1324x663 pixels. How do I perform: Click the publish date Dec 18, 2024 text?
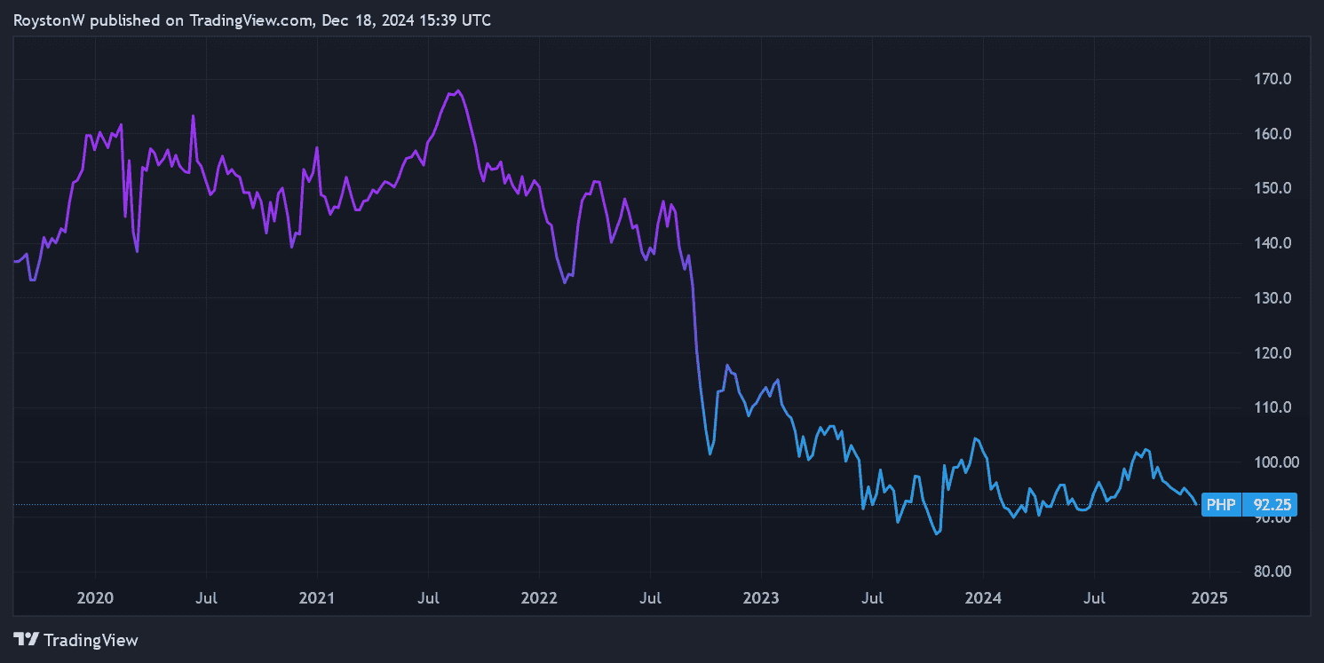(x=361, y=20)
